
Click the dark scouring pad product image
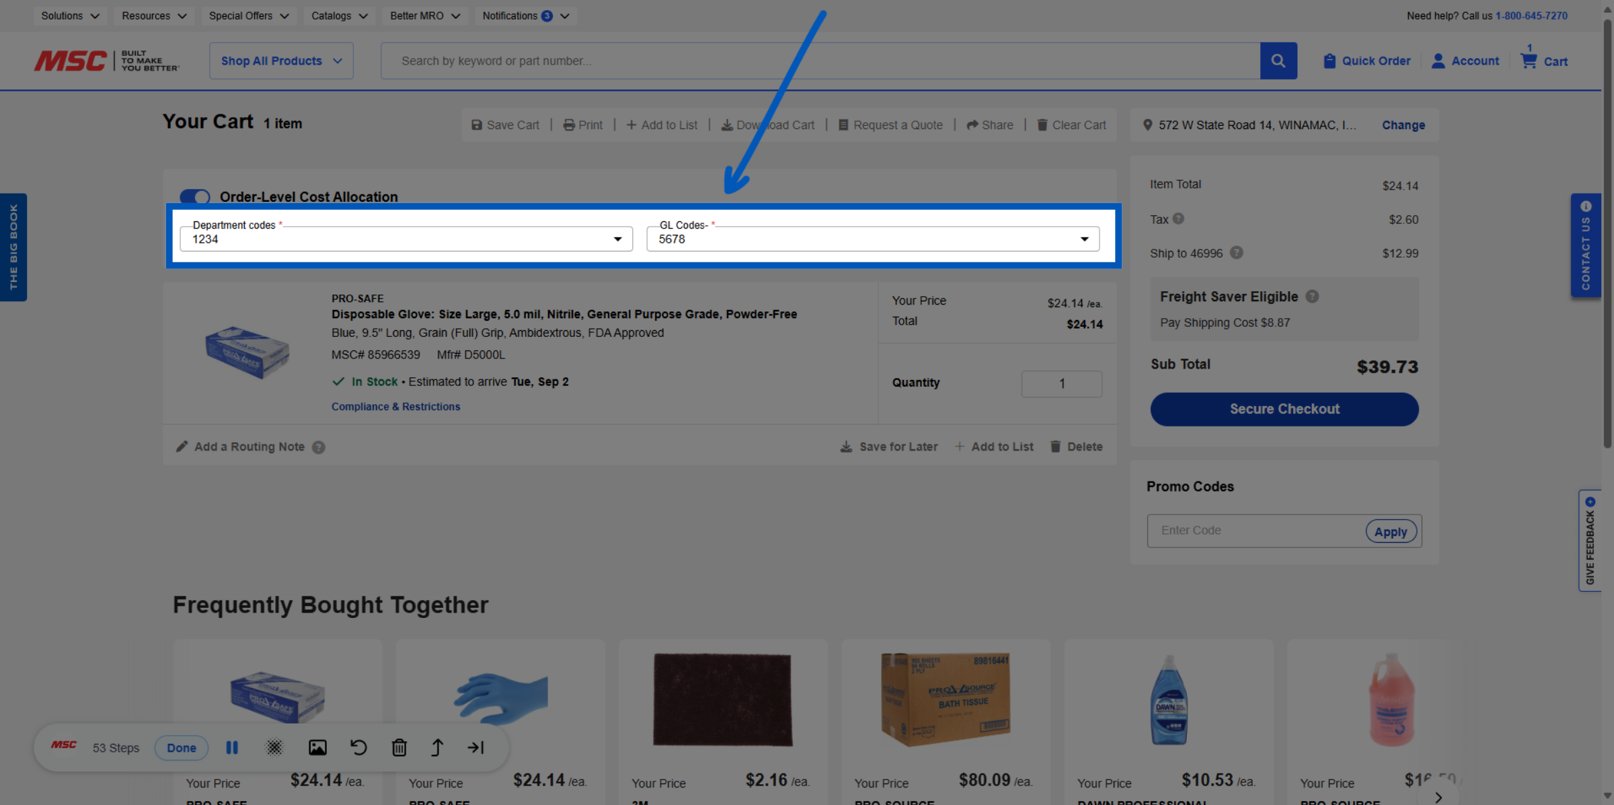[x=723, y=699]
